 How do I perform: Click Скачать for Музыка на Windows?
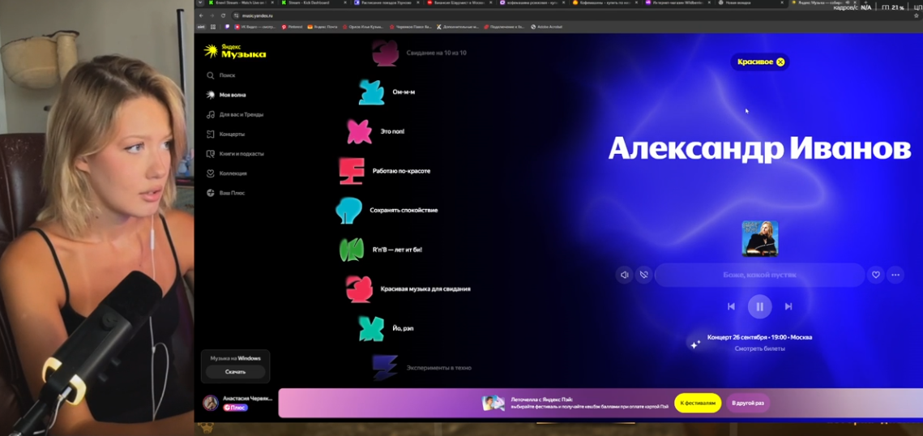pyautogui.click(x=236, y=372)
